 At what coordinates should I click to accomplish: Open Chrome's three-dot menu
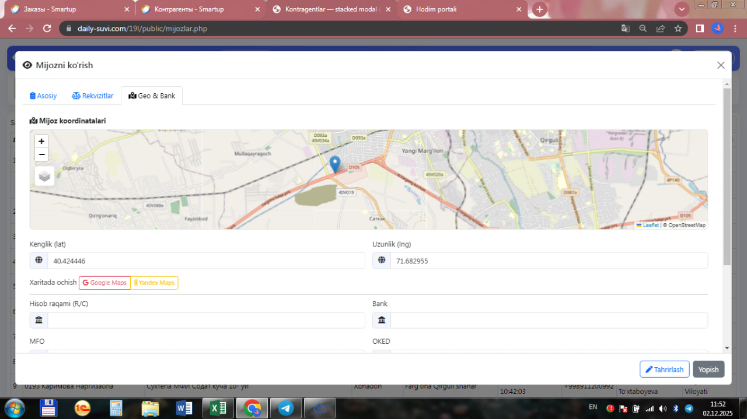tap(735, 29)
